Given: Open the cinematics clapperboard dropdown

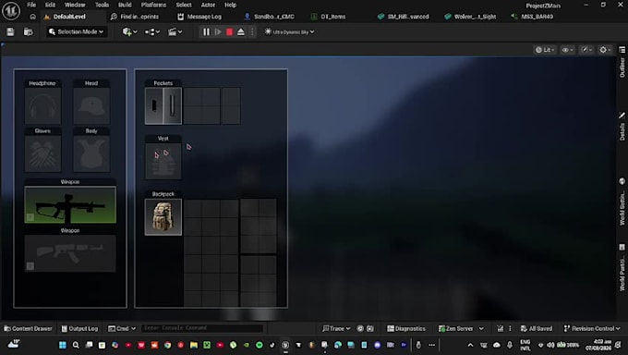Looking at the screenshot, I should pyautogui.click(x=175, y=31).
